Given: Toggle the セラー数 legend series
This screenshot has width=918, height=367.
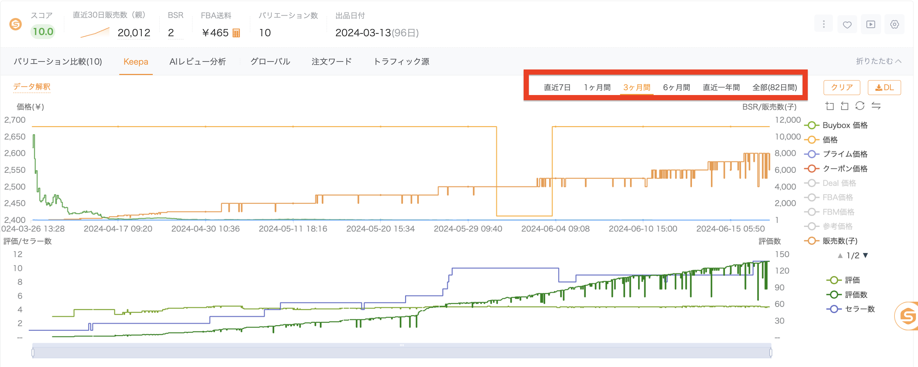Looking at the screenshot, I should pos(851,309).
